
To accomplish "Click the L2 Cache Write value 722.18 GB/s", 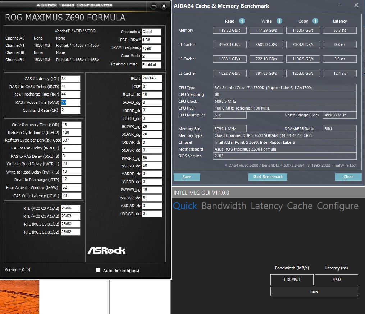I will point(266,59).
